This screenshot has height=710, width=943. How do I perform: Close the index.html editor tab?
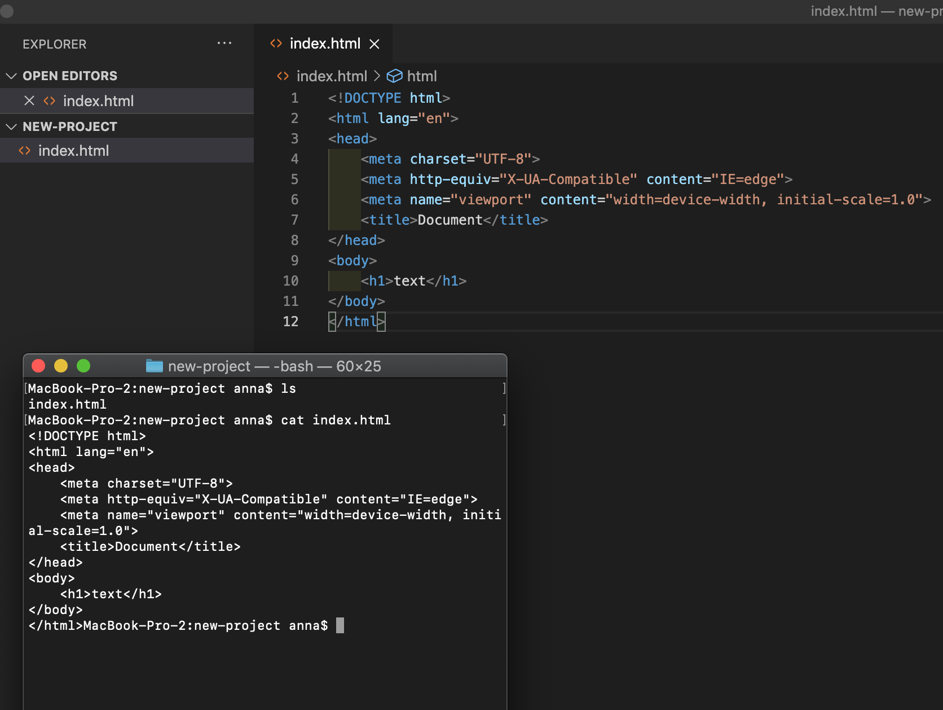click(x=374, y=44)
